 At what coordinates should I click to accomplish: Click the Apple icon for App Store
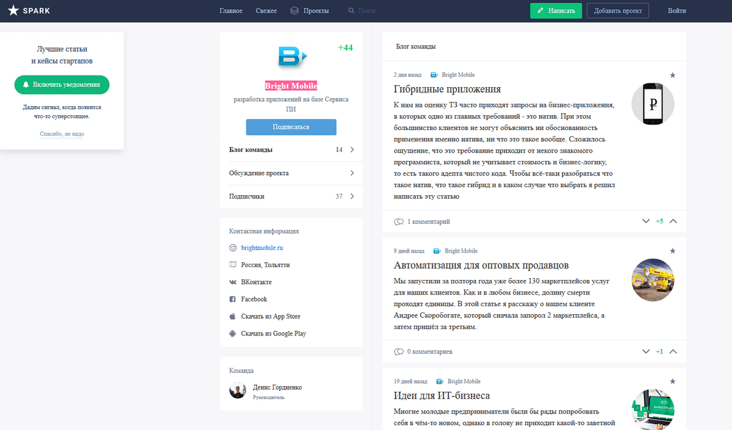232,317
